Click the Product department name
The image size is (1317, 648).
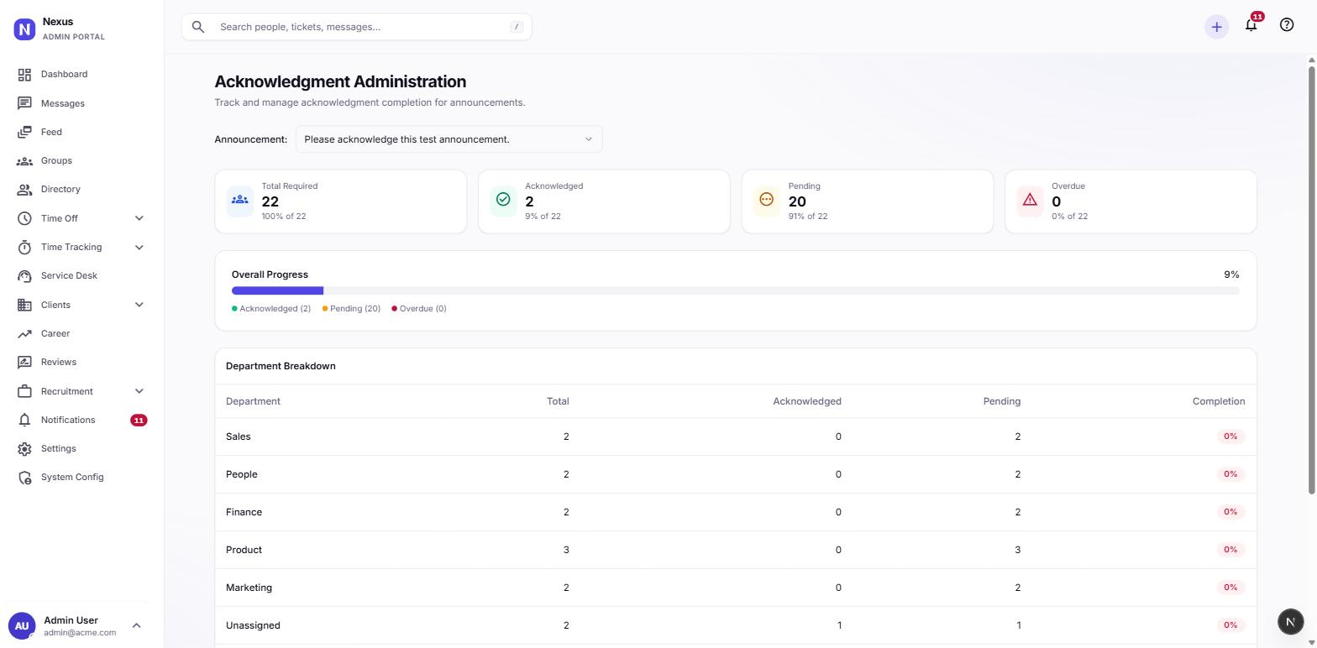244,550
